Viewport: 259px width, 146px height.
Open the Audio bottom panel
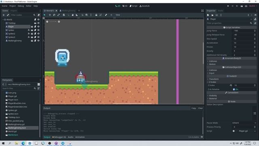coord(70,137)
